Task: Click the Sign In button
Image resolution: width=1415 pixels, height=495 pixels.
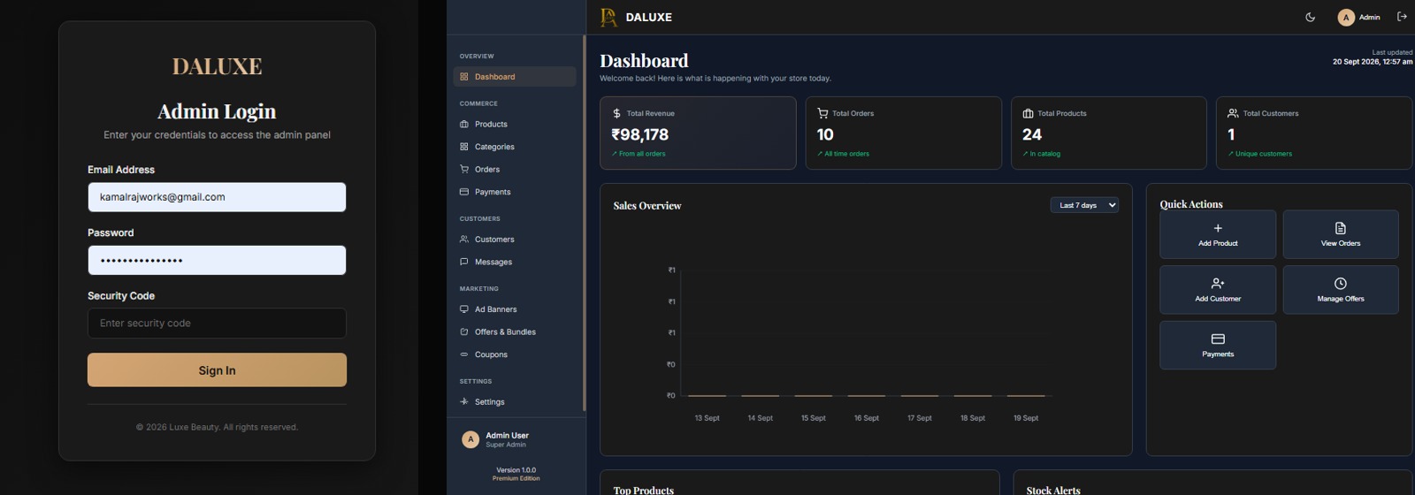Action: click(217, 370)
